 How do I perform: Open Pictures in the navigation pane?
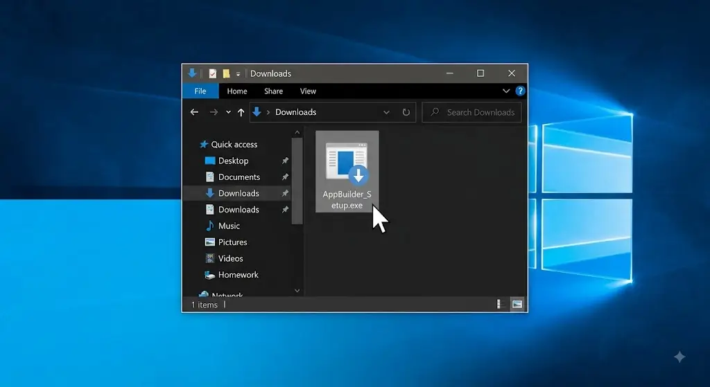[233, 242]
